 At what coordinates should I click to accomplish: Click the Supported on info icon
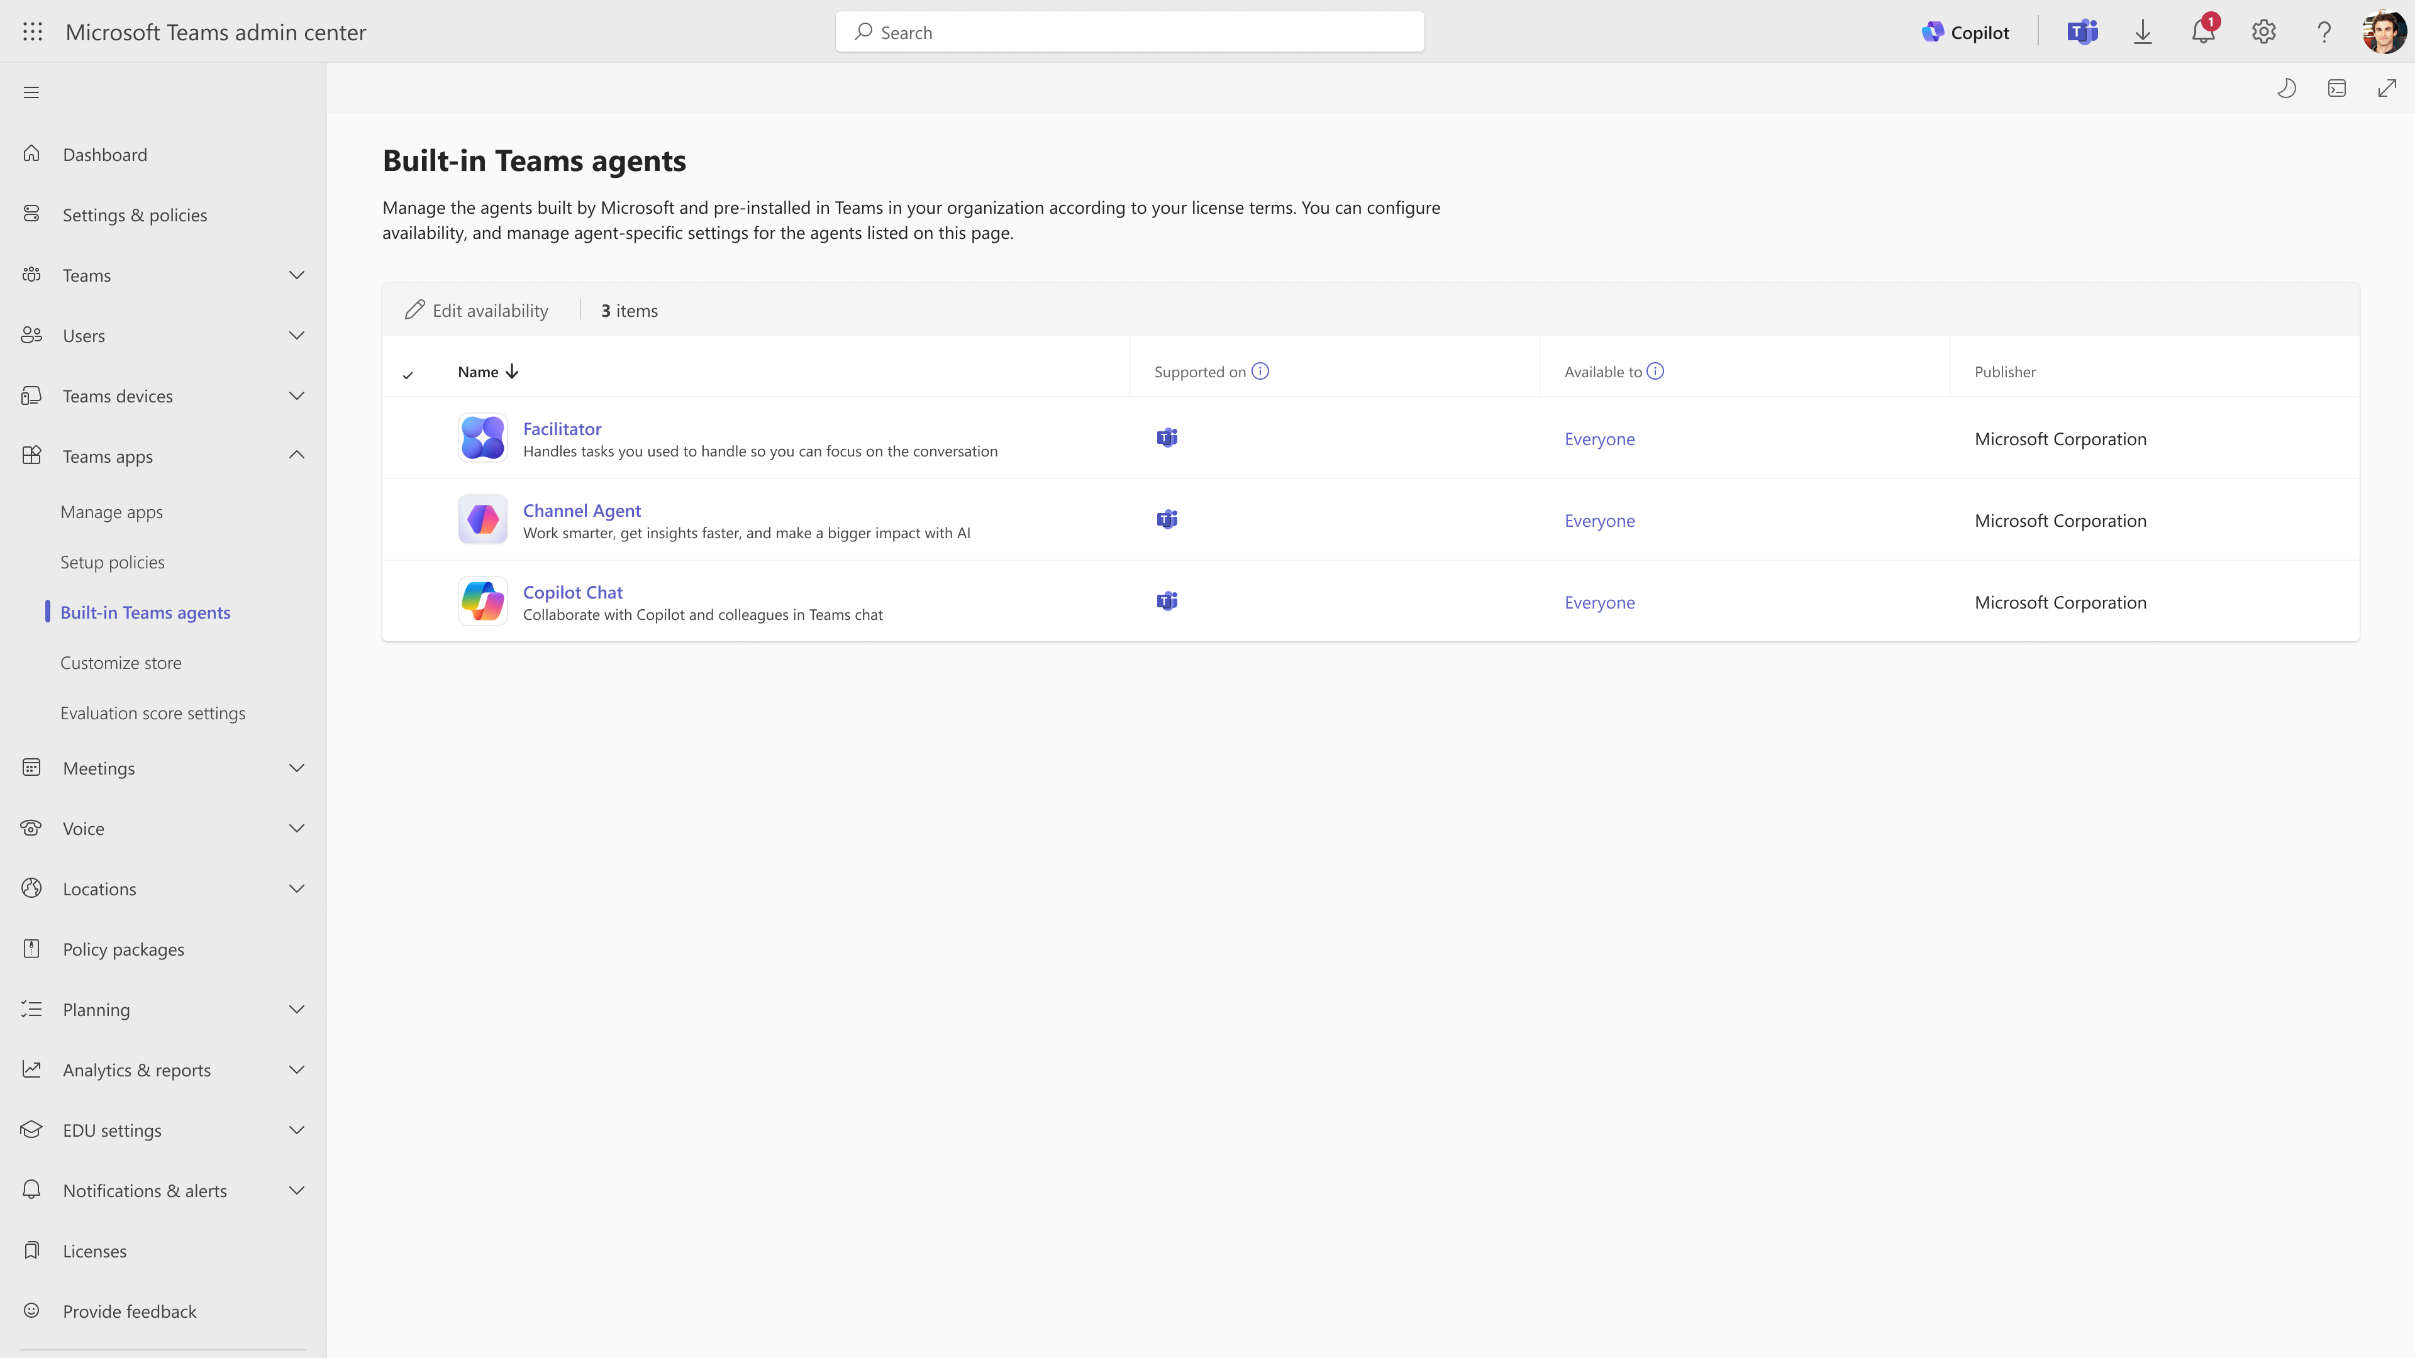pos(1260,371)
